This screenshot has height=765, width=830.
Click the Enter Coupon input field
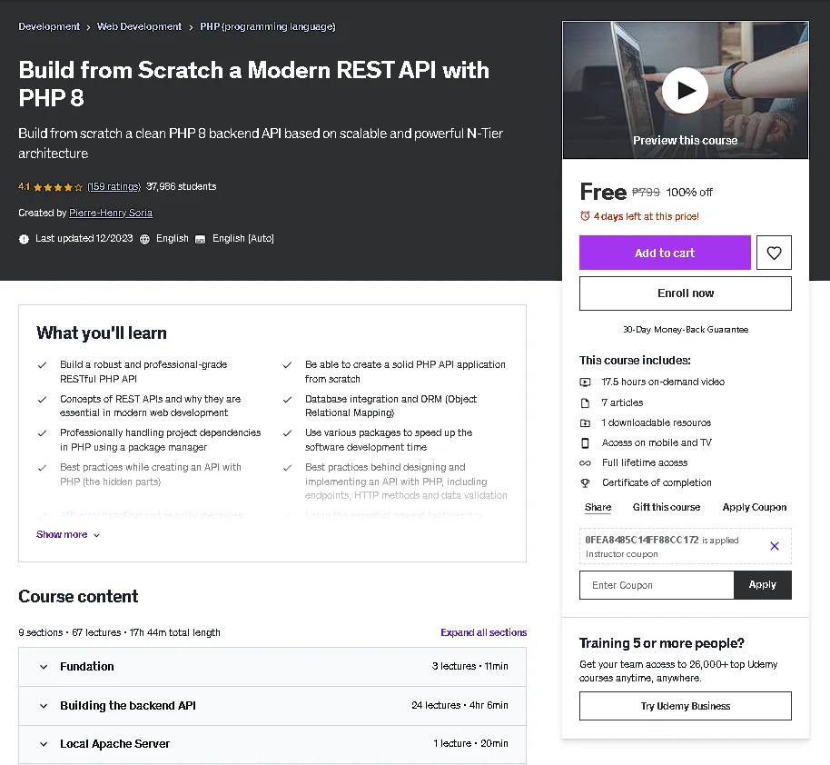[657, 585]
